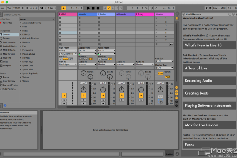Toggle the Loop switch in the transport

pos(151,8)
